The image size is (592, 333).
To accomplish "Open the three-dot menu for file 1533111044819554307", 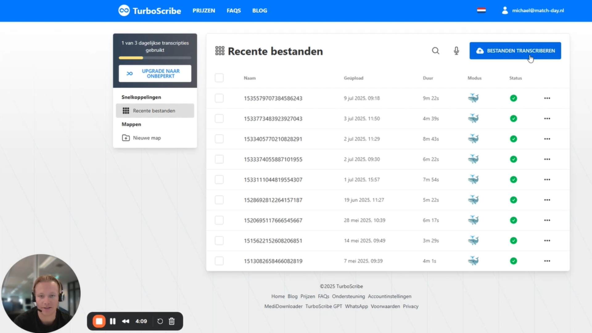I will pyautogui.click(x=547, y=179).
